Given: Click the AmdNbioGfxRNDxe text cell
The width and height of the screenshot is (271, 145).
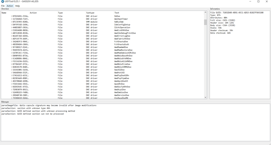Looking at the screenshot, I should tap(123, 58).
